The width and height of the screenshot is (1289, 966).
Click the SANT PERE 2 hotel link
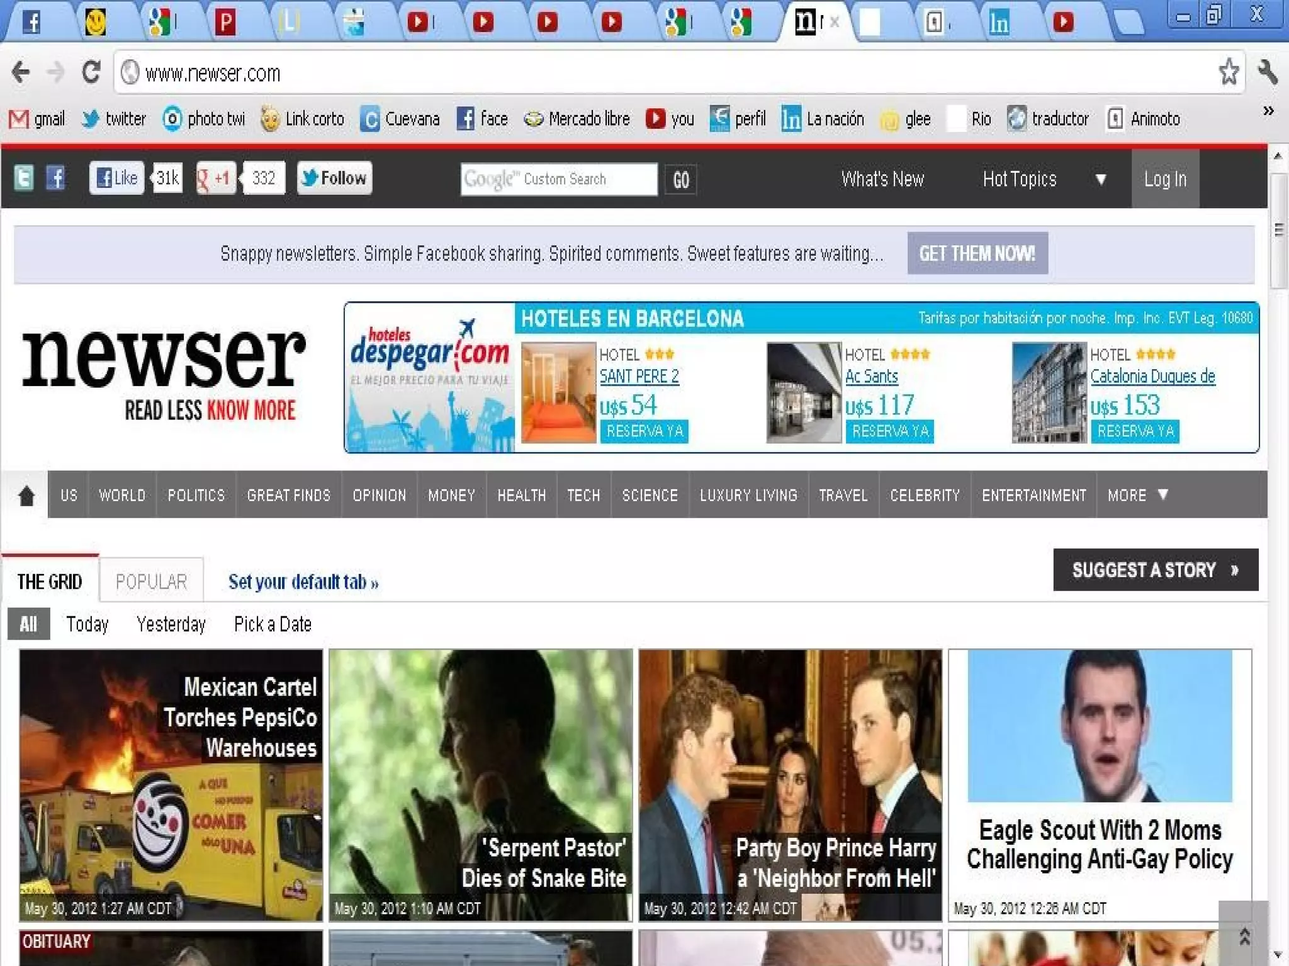coord(639,376)
